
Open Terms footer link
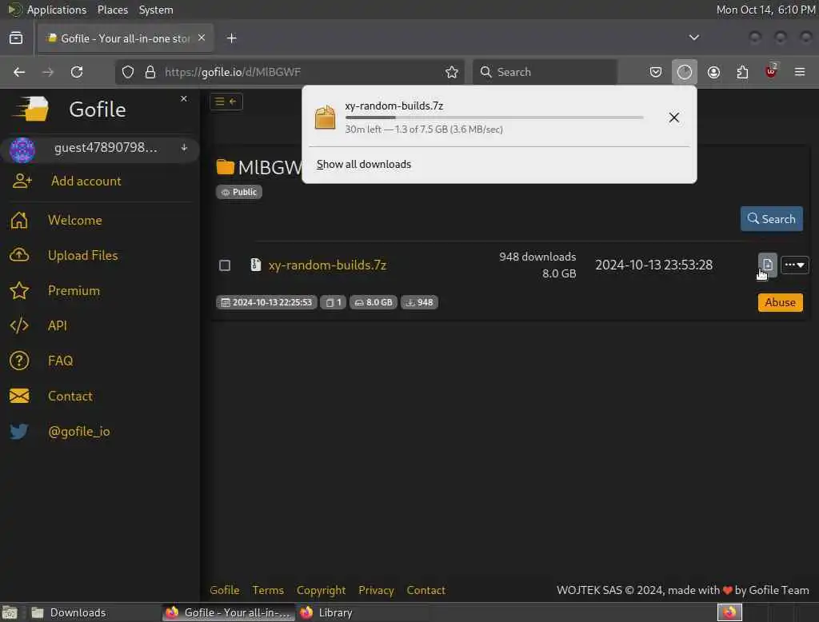(x=268, y=590)
